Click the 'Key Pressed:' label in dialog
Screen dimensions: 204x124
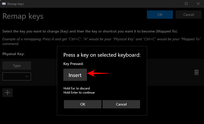[x=73, y=64]
